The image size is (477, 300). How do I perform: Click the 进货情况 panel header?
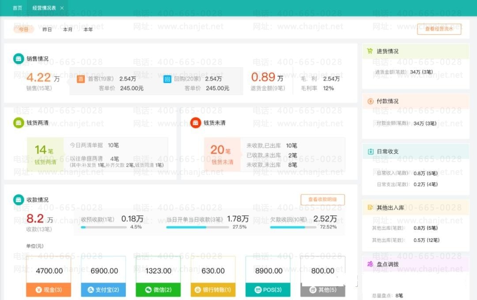416,51
